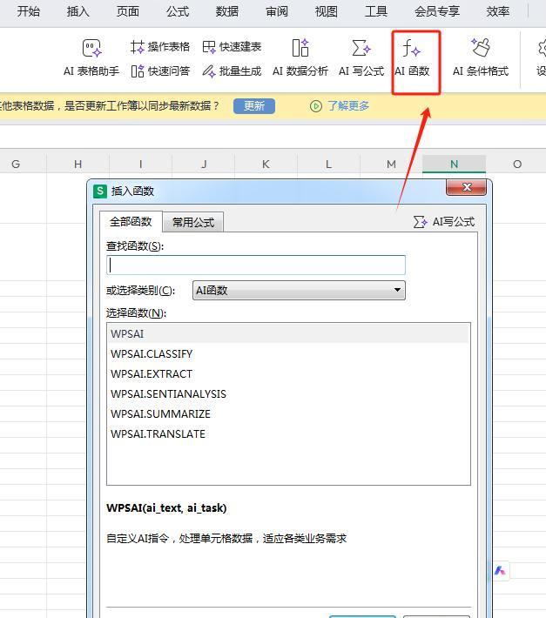Open AI 数据分析

[300, 57]
